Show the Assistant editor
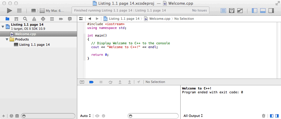This screenshot has width=281, height=119. (x=232, y=11)
